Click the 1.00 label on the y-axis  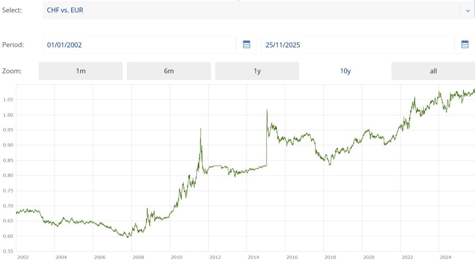point(8,115)
